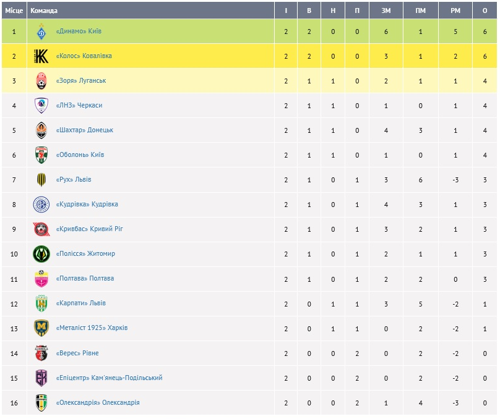Open the «Полтава» Полтава team link
Image resolution: width=500 pixels, height=419 pixels.
[x=85, y=279]
